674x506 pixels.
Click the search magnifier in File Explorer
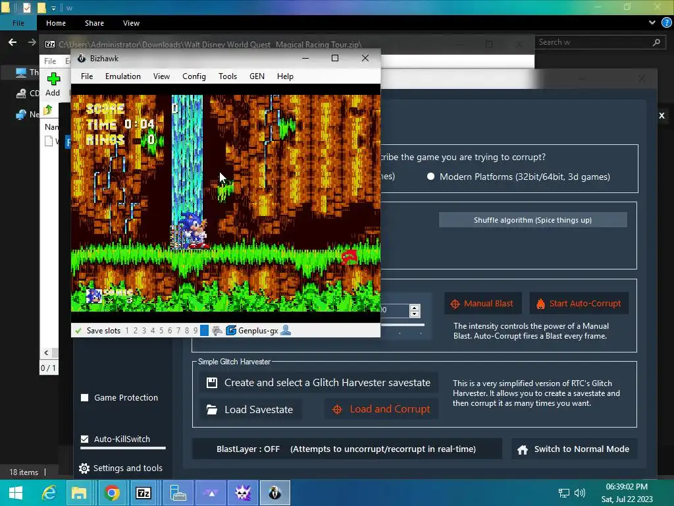(656, 42)
